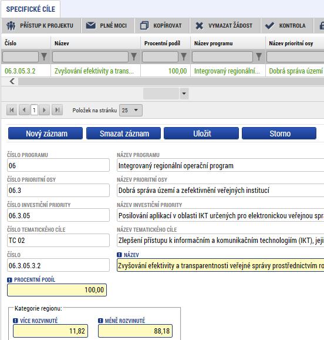Run Kontrola from the toolbar

point(287,25)
